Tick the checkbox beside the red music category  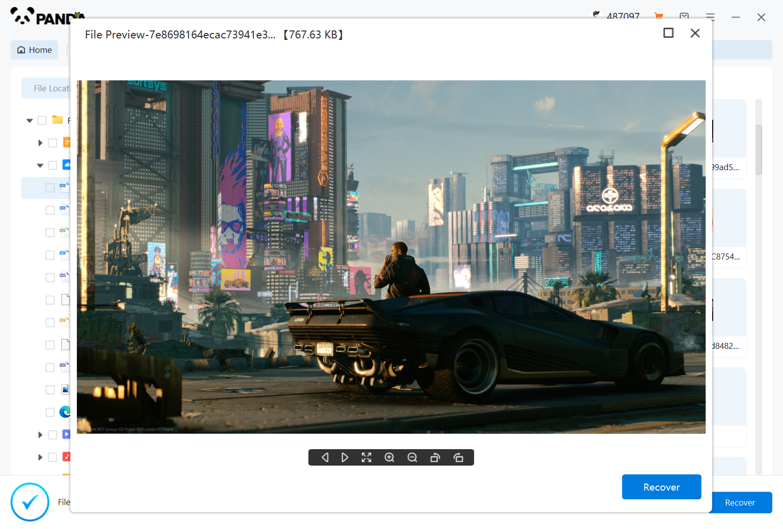click(x=52, y=457)
